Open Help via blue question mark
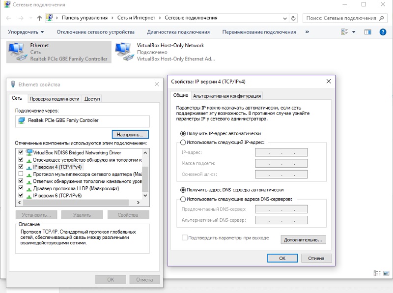The height and width of the screenshot is (293, 393). pyautogui.click(x=383, y=32)
